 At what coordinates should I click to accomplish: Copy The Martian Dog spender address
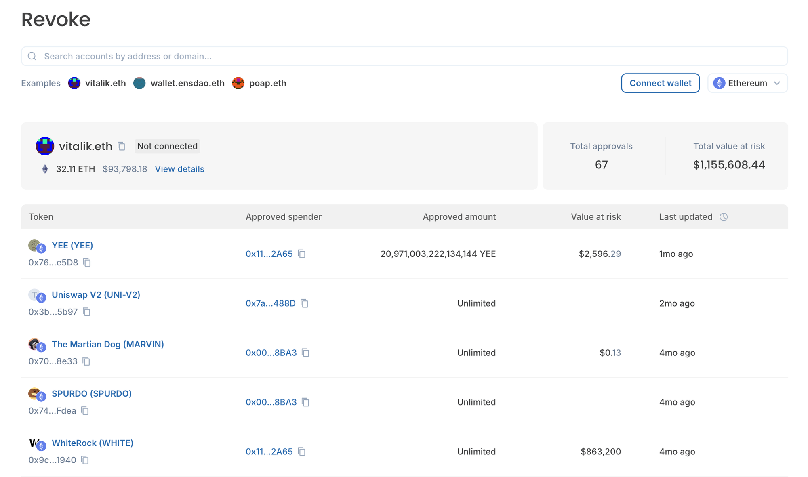tap(306, 353)
